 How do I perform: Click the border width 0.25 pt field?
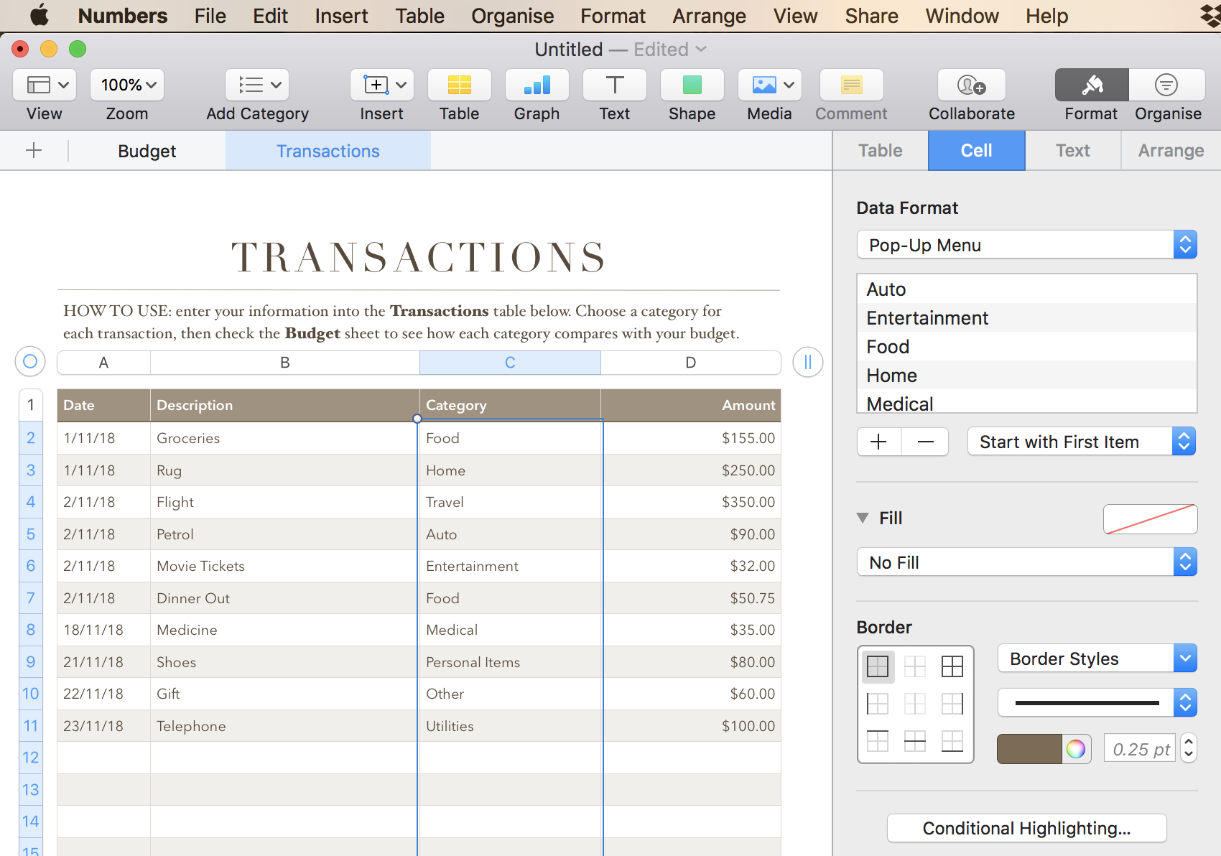(x=1140, y=749)
